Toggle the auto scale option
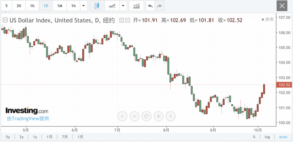 pyautogui.click(x=283, y=137)
